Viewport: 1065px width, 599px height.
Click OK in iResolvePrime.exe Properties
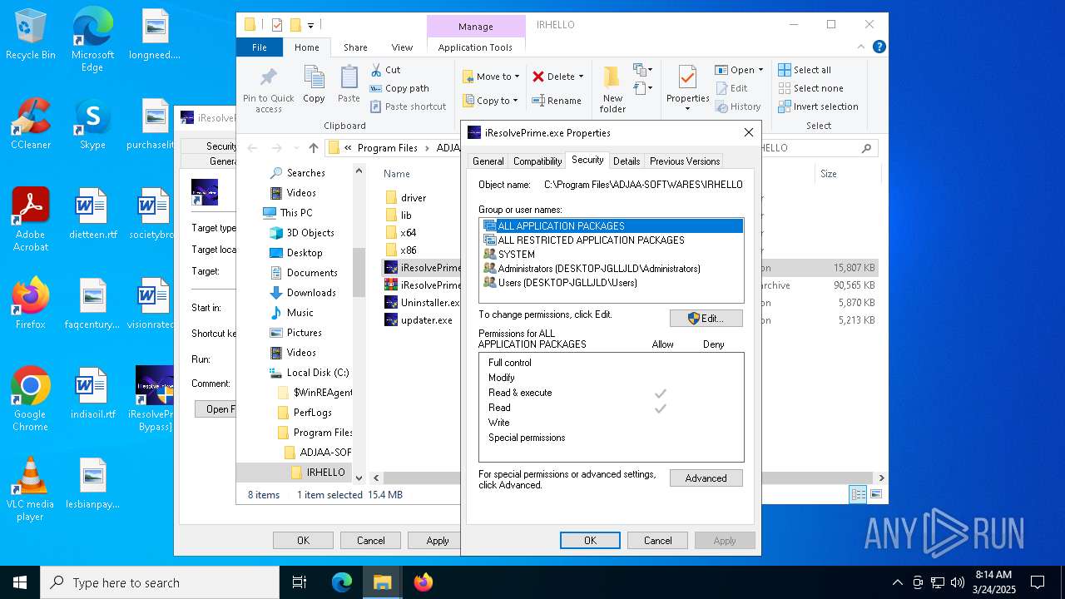coord(590,541)
